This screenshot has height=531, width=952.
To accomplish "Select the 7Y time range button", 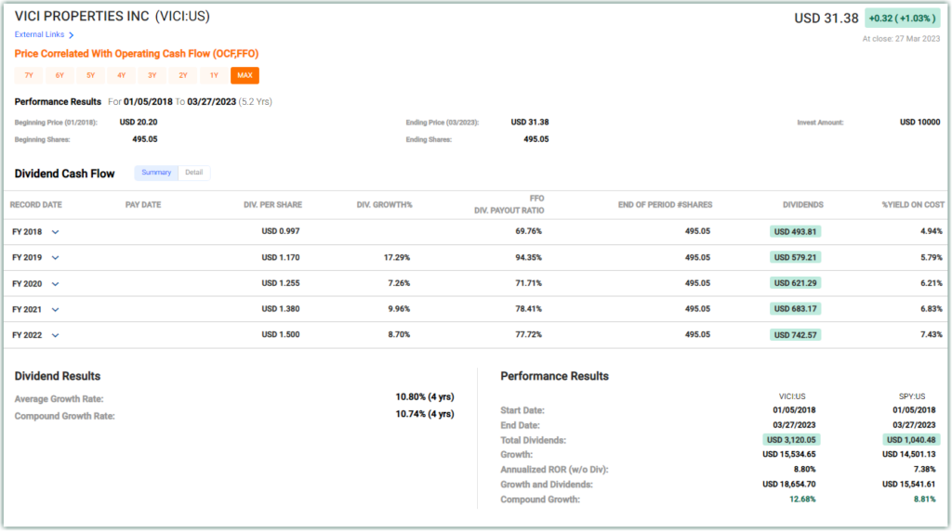I will point(29,75).
